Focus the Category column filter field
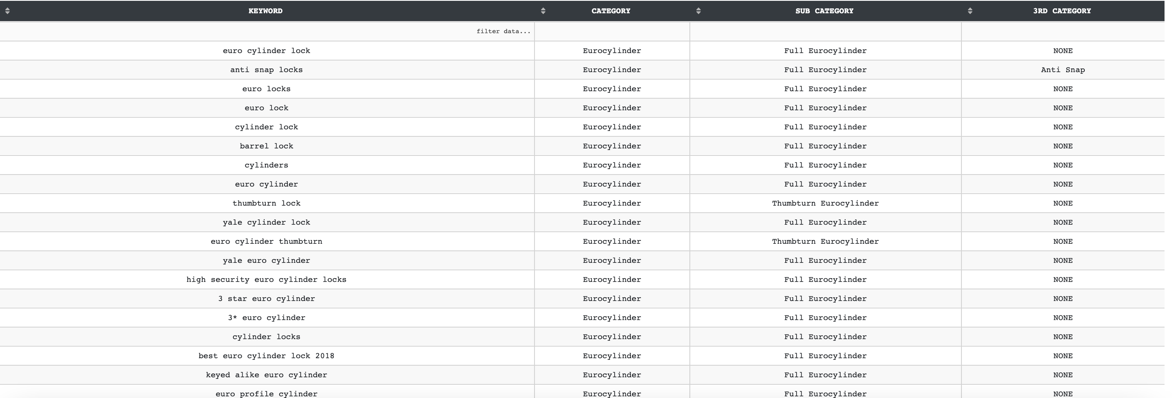The height and width of the screenshot is (398, 1172). (612, 32)
